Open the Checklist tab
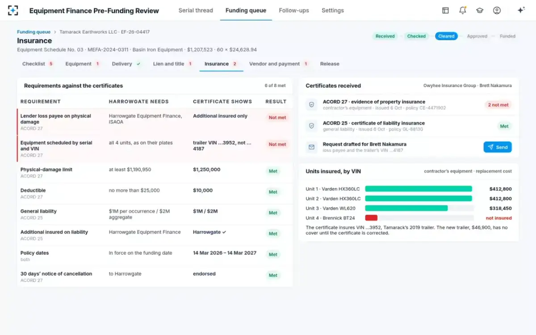Image resolution: width=536 pixels, height=335 pixels. 38,64
